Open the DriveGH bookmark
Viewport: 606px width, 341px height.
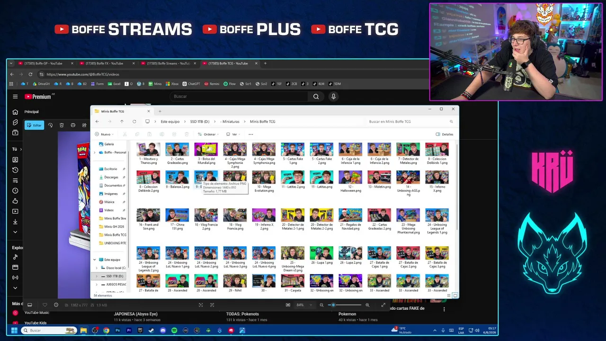tap(41, 84)
